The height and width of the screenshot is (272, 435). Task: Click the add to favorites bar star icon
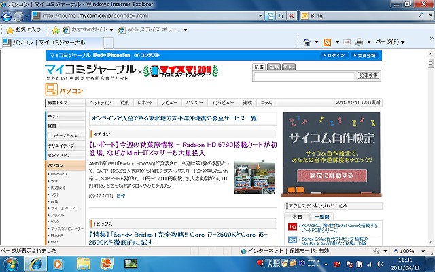click(x=56, y=30)
